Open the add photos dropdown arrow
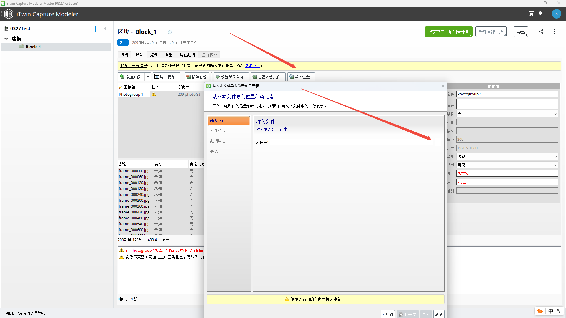 click(x=147, y=77)
